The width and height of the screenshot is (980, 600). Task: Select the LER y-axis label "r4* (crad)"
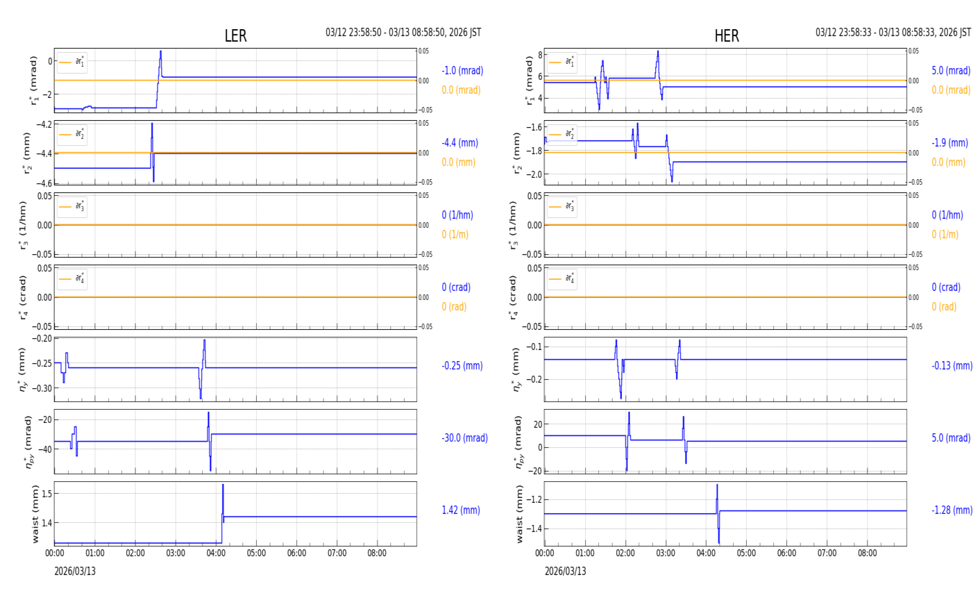[23, 297]
